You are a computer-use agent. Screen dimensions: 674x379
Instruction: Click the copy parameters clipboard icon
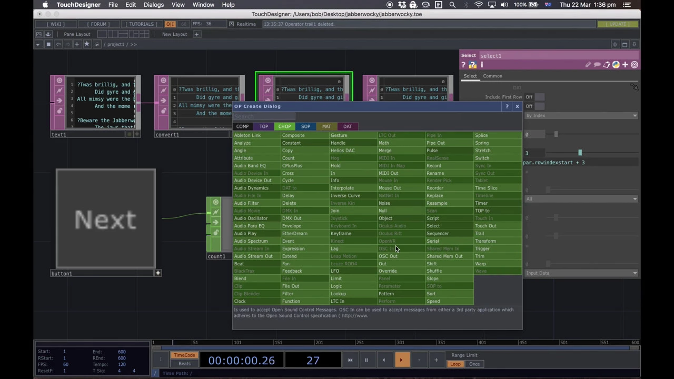tap(606, 65)
